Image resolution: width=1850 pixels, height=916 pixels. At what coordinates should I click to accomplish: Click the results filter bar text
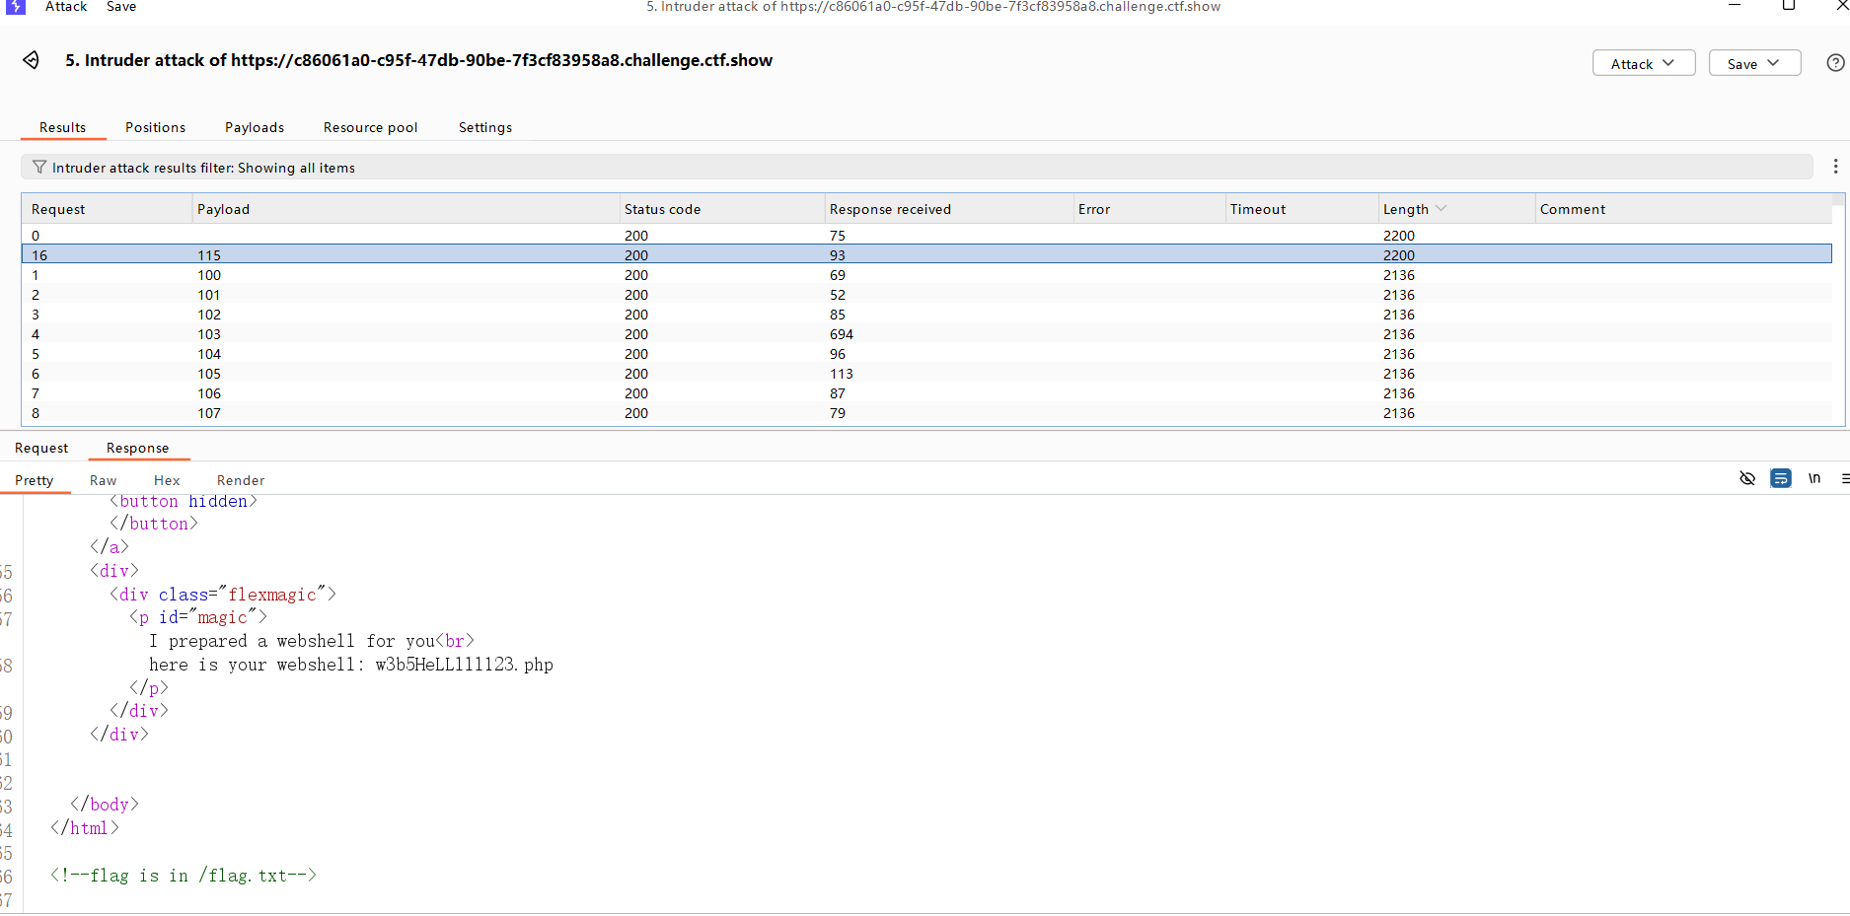[x=203, y=168]
